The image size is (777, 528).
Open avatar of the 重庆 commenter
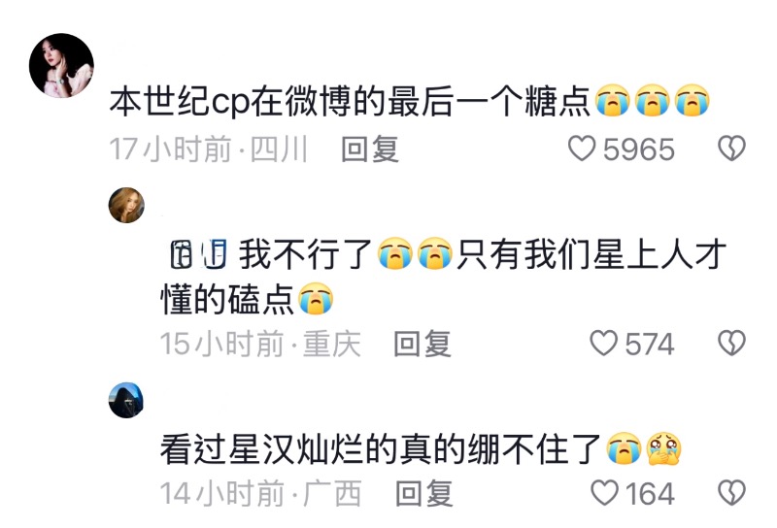[126, 205]
